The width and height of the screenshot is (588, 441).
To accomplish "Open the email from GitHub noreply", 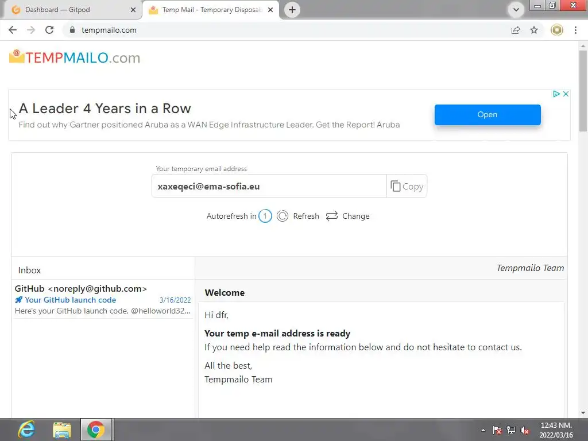I will tap(80, 288).
